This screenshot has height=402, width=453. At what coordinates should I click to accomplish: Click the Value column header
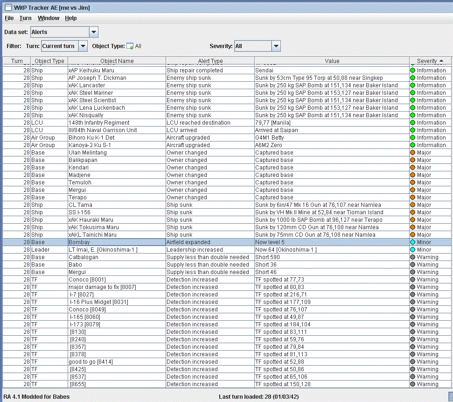click(x=332, y=61)
